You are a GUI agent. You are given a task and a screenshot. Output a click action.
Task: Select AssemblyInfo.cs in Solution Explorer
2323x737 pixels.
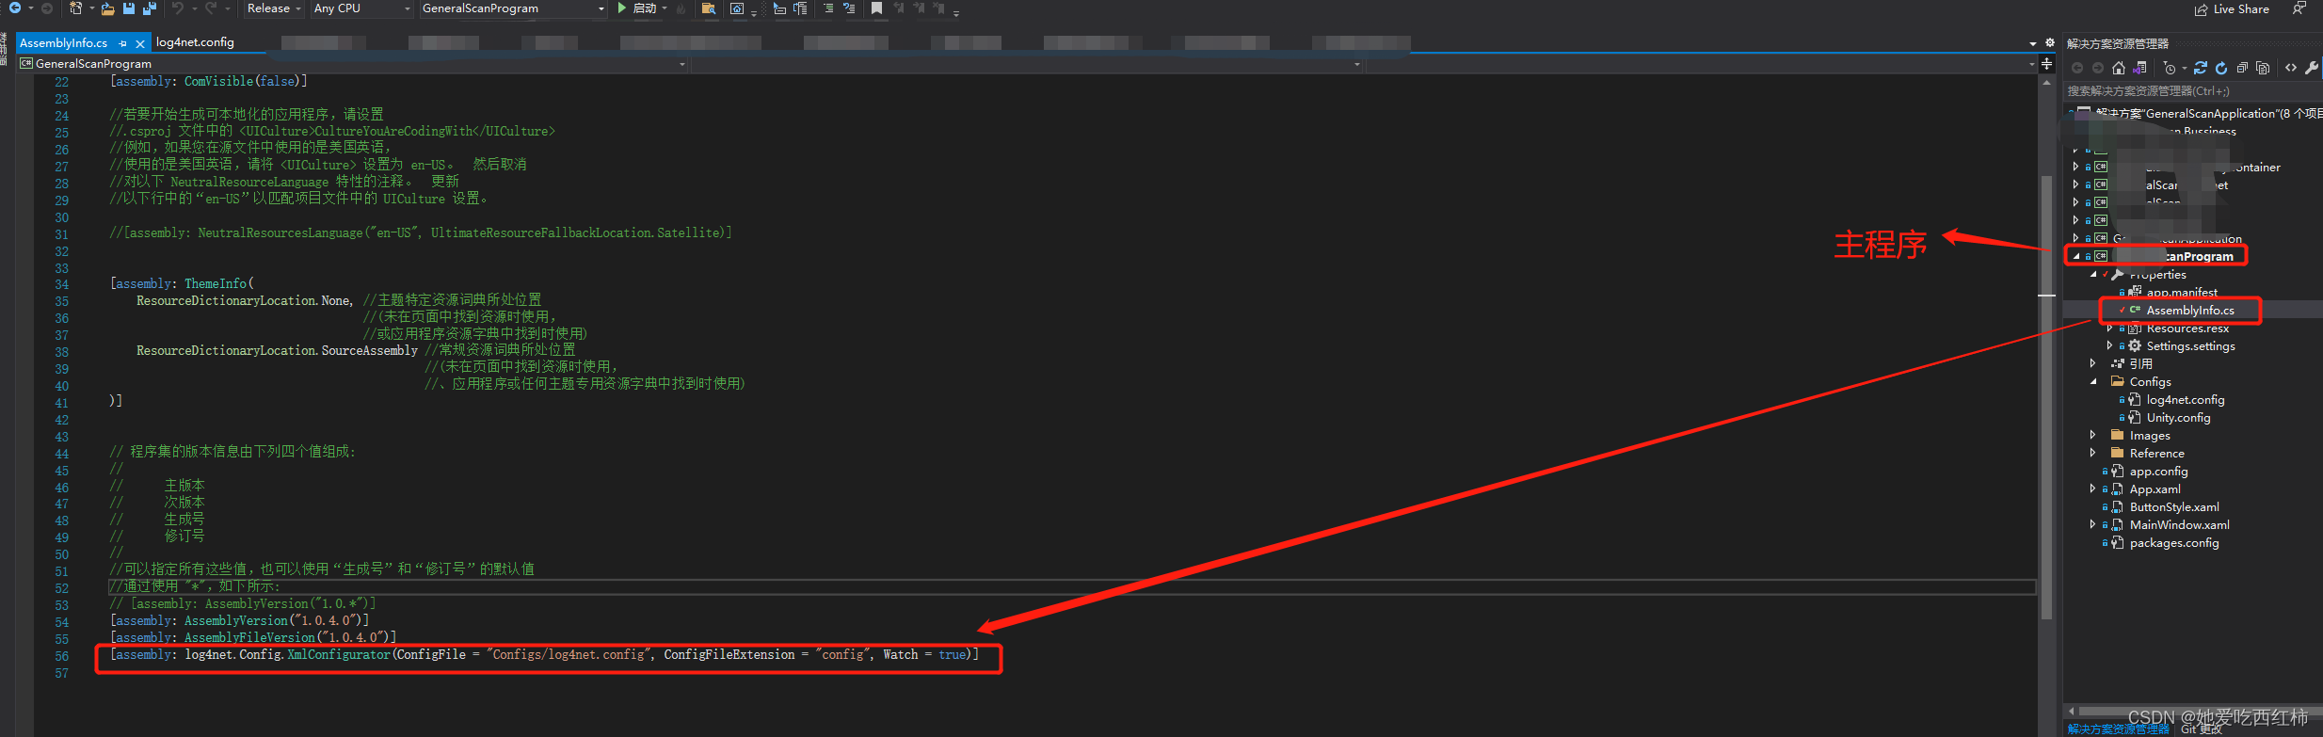(2190, 311)
